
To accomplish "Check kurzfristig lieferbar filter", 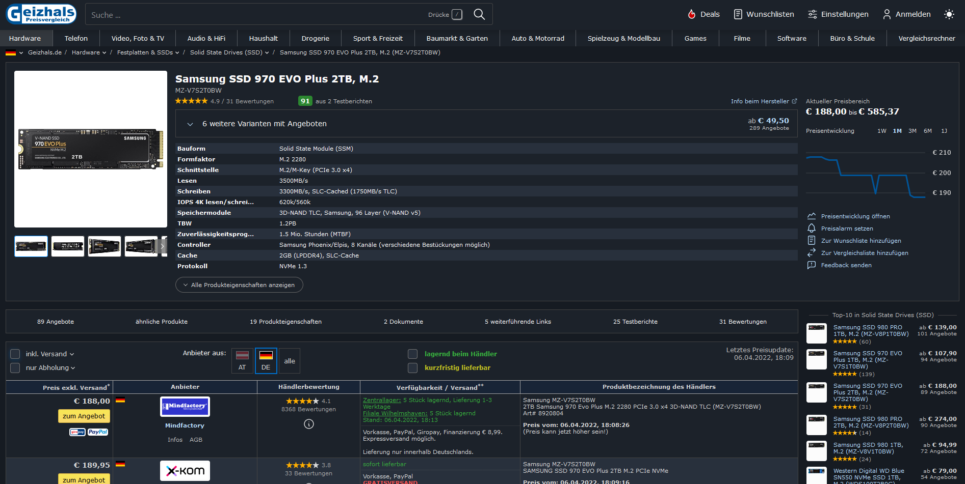I will pyautogui.click(x=413, y=367).
